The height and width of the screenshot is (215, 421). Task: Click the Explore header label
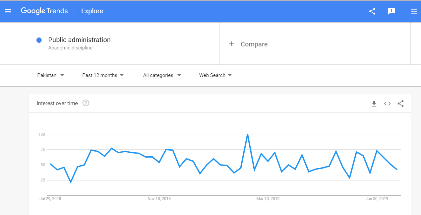[x=92, y=11]
